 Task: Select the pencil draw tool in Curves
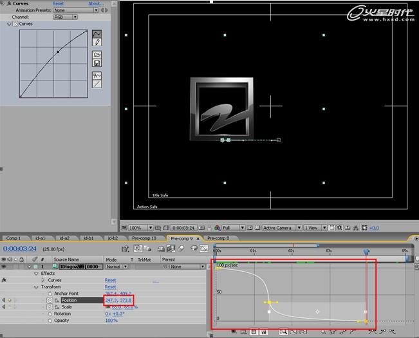point(97,42)
